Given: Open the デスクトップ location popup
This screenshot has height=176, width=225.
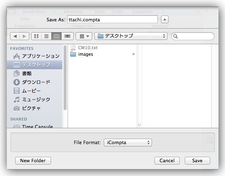Looking at the screenshot, I should 131,36.
